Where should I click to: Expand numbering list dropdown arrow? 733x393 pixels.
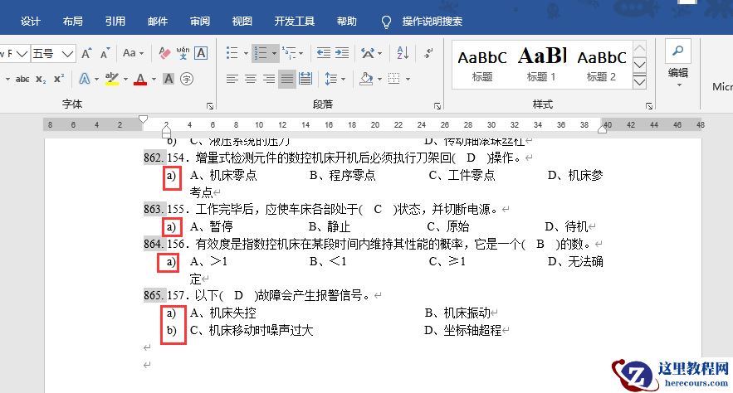pos(275,53)
